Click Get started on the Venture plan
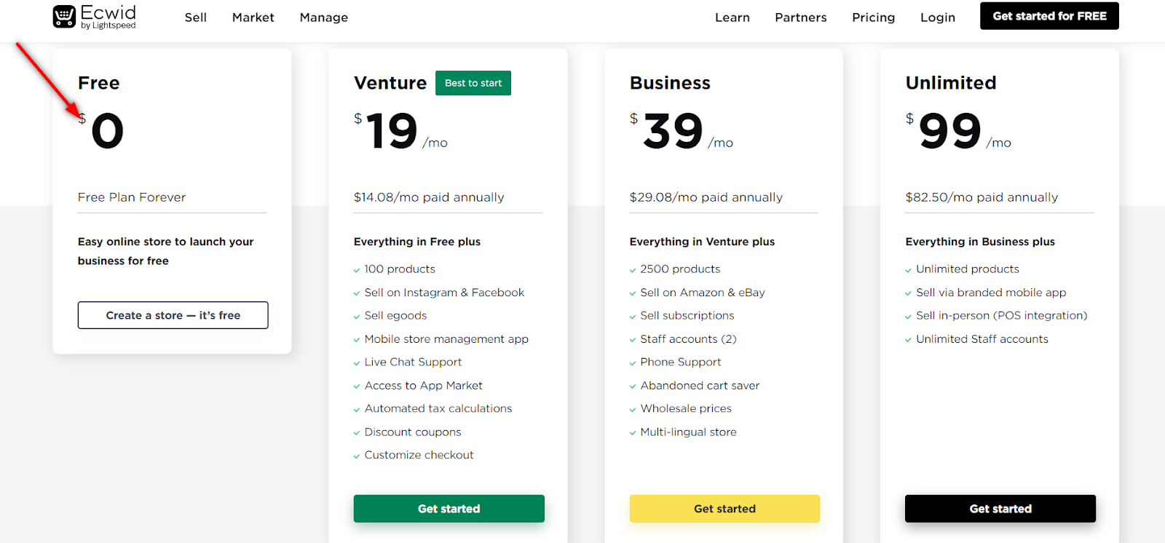 pyautogui.click(x=449, y=508)
